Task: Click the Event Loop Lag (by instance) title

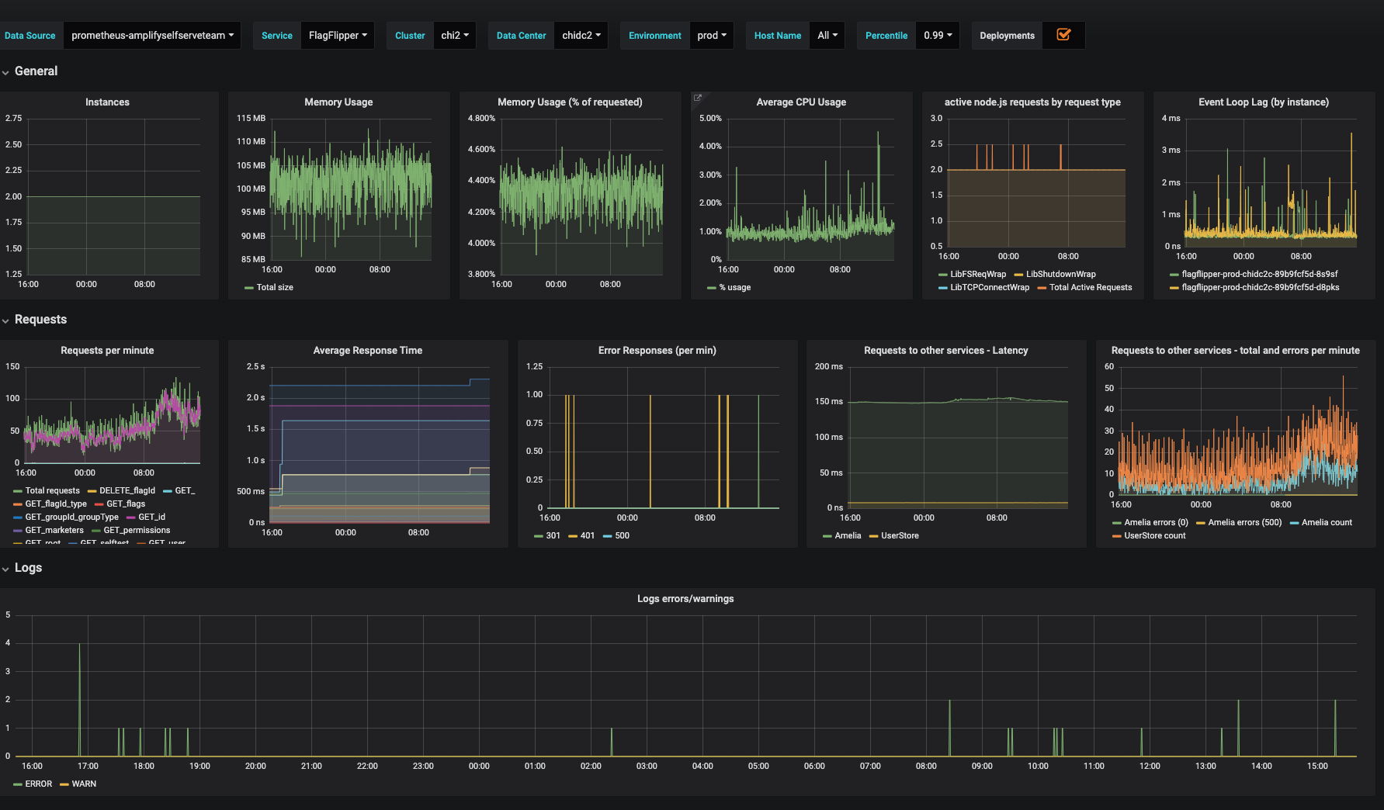Action: tap(1264, 102)
